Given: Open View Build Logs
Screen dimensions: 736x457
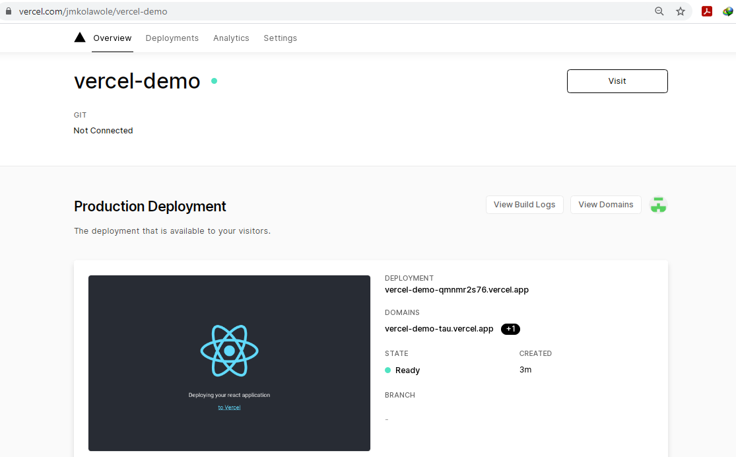Looking at the screenshot, I should click(524, 205).
